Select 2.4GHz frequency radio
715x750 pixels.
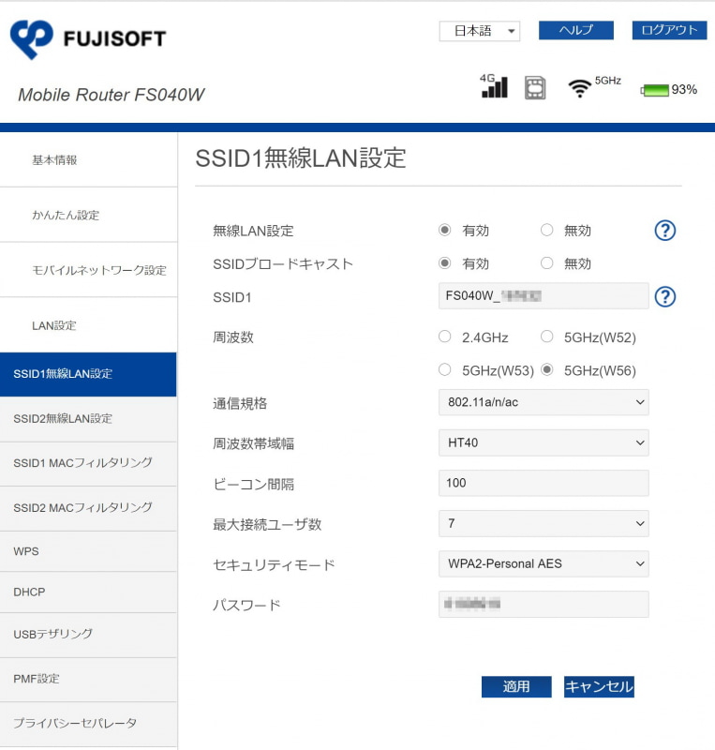coord(445,337)
